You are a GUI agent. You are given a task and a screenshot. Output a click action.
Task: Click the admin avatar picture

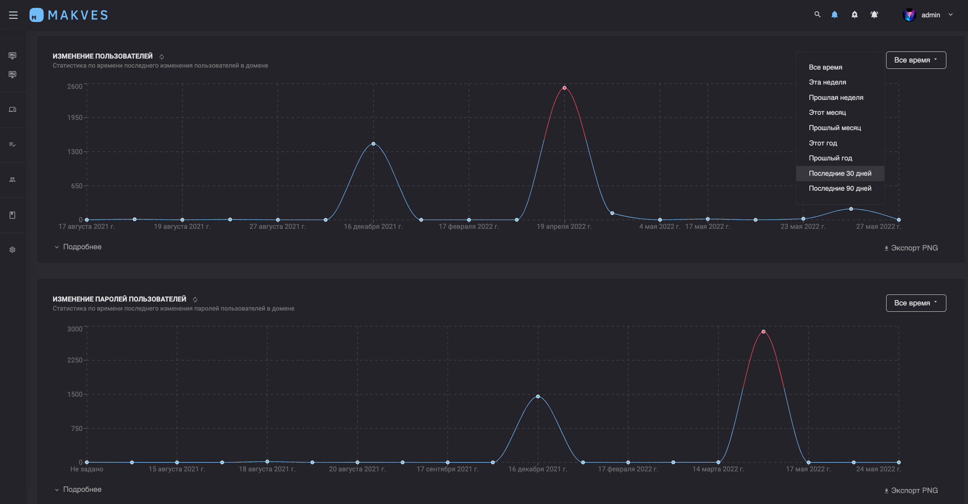[x=909, y=15]
